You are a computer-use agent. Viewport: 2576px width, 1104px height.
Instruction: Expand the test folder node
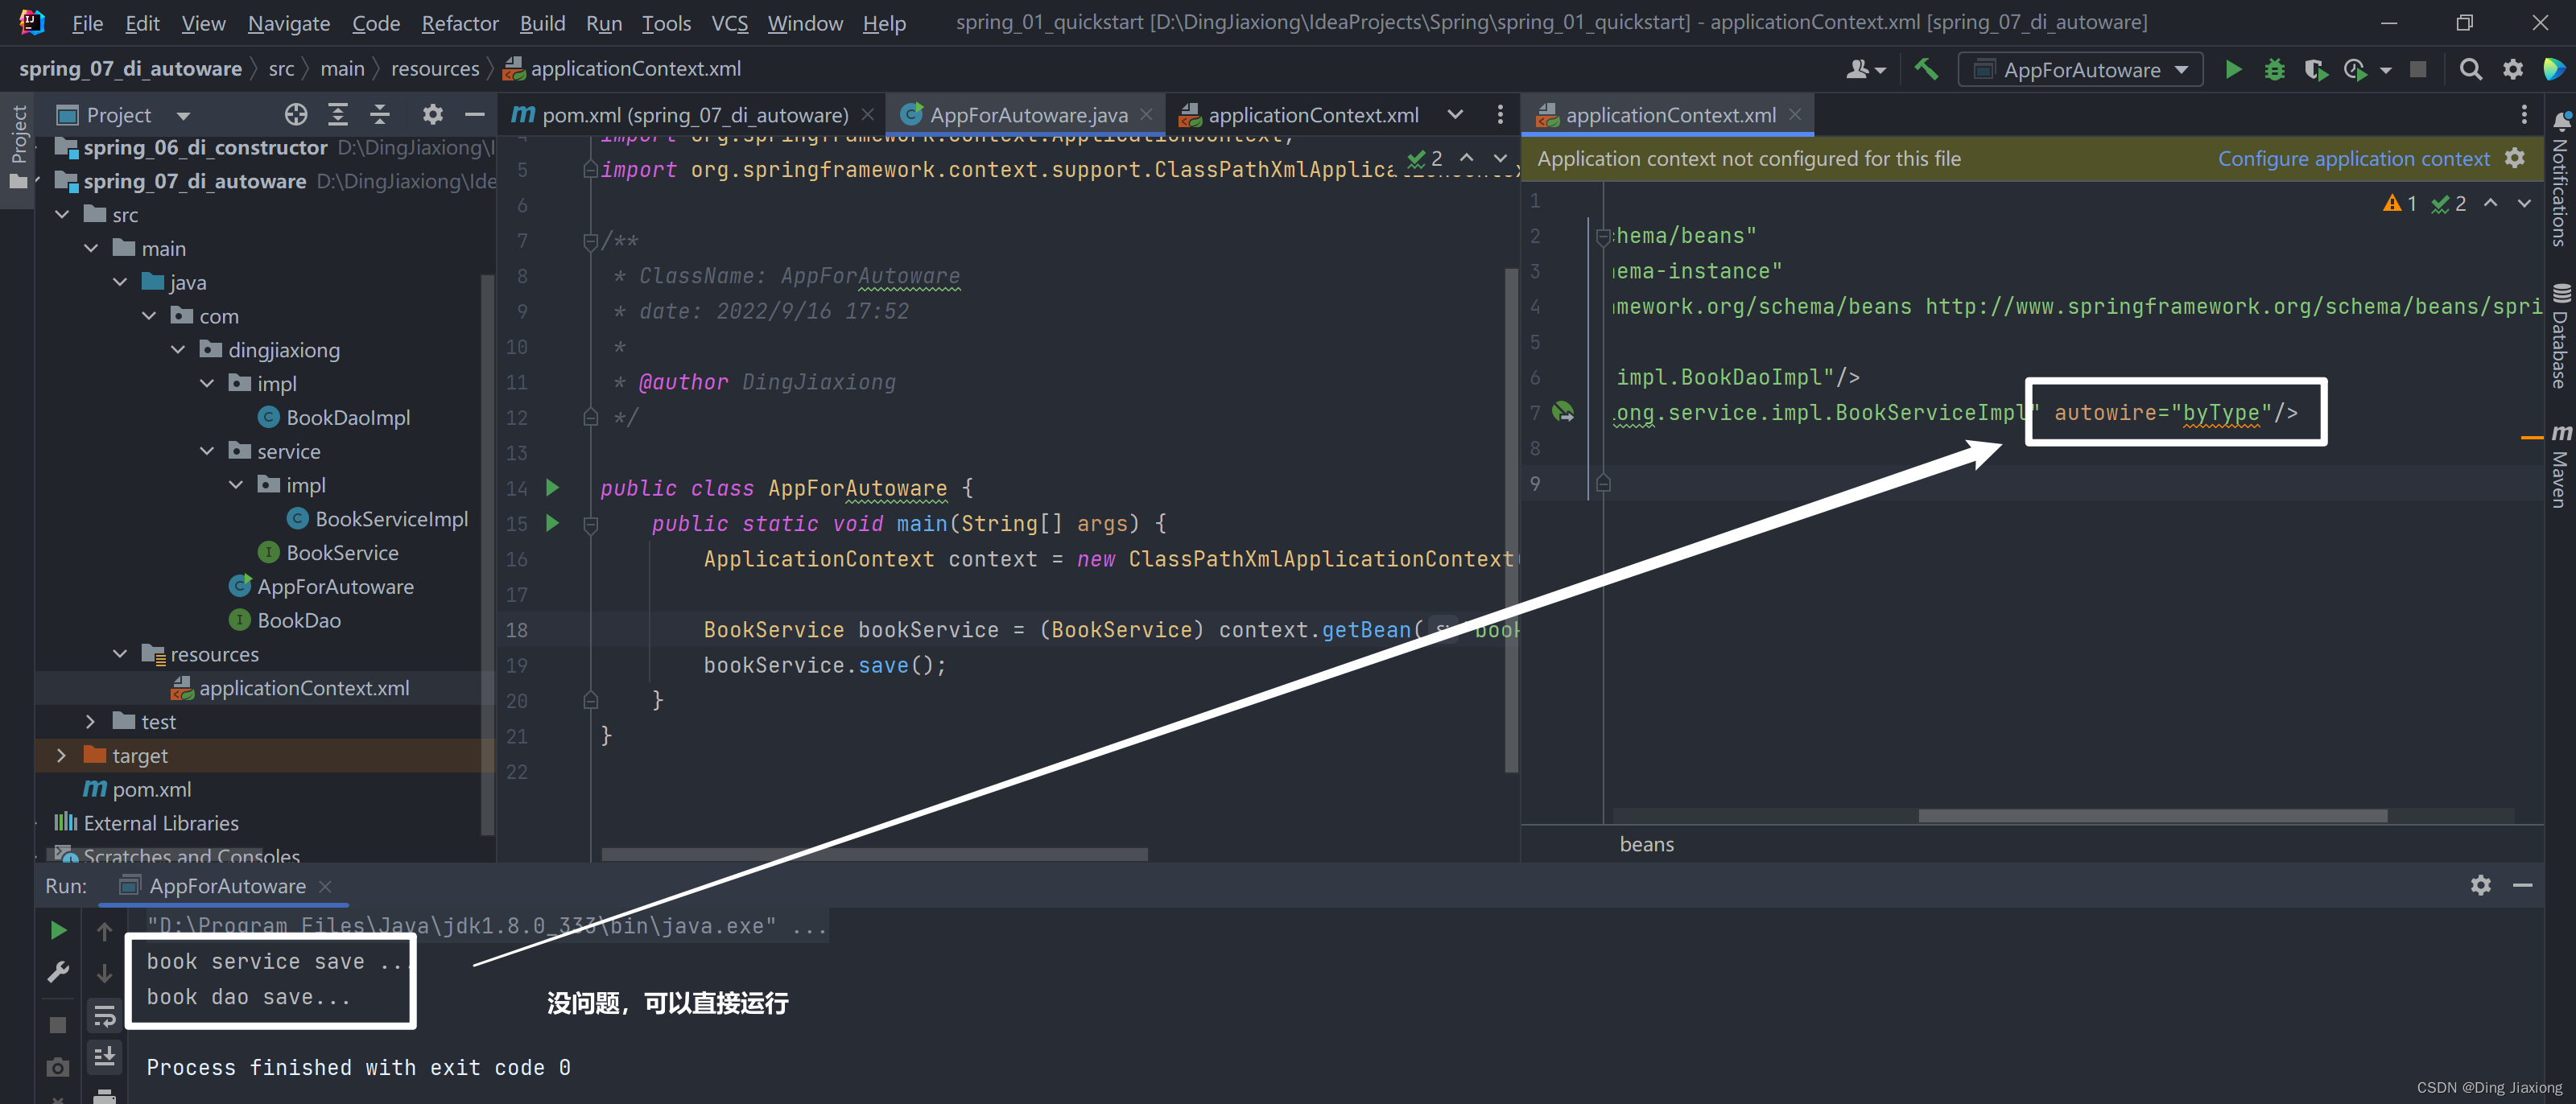(90, 721)
